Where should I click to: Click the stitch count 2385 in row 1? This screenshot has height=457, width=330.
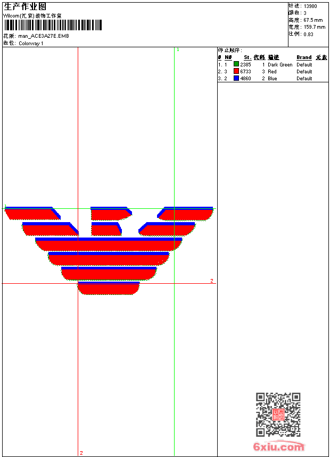[245, 65]
